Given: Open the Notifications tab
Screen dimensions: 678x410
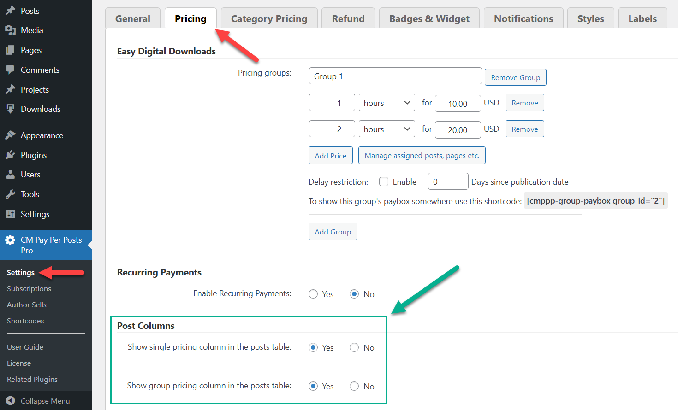Looking at the screenshot, I should (x=523, y=18).
